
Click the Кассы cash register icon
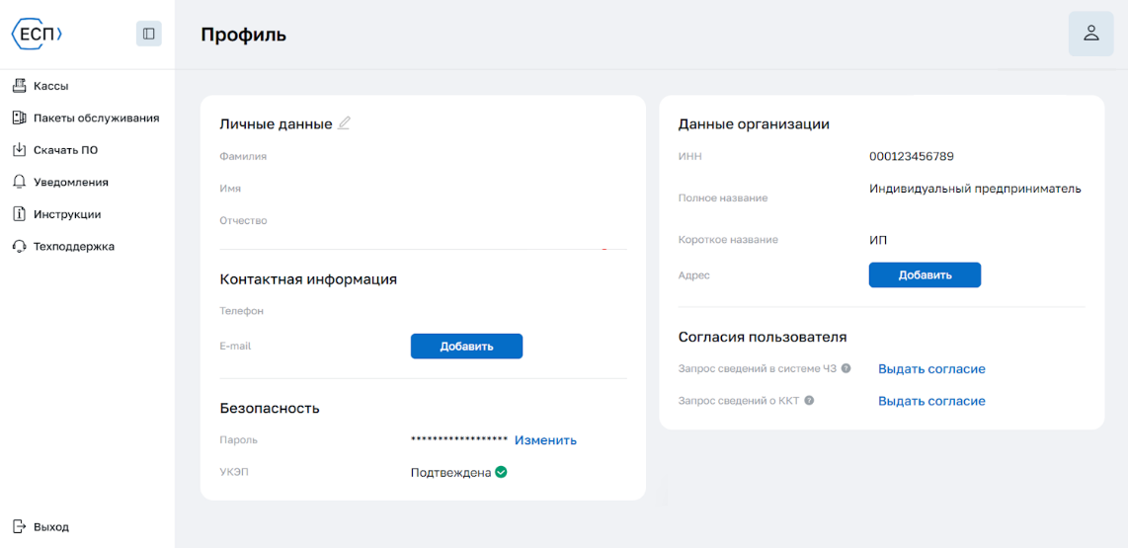(19, 86)
